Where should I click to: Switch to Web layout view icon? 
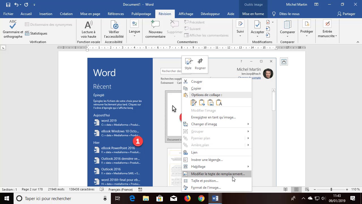pos(307,190)
